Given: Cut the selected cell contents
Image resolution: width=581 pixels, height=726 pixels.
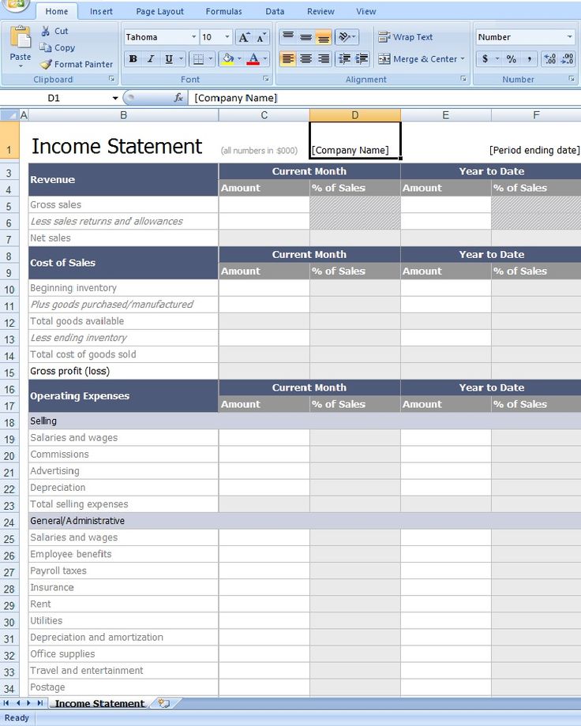Looking at the screenshot, I should click(54, 31).
